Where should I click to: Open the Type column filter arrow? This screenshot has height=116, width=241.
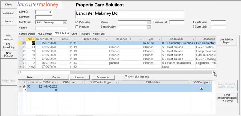(x=160, y=39)
